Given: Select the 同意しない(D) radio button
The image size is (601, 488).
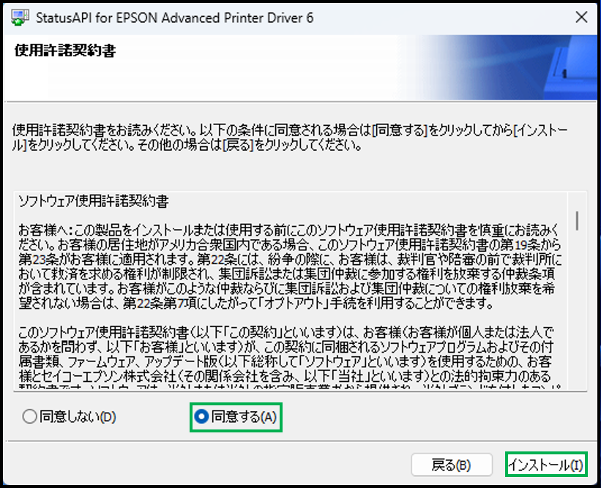Looking at the screenshot, I should tap(29, 417).
